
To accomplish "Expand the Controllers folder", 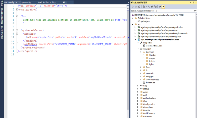I will point(138,107).
